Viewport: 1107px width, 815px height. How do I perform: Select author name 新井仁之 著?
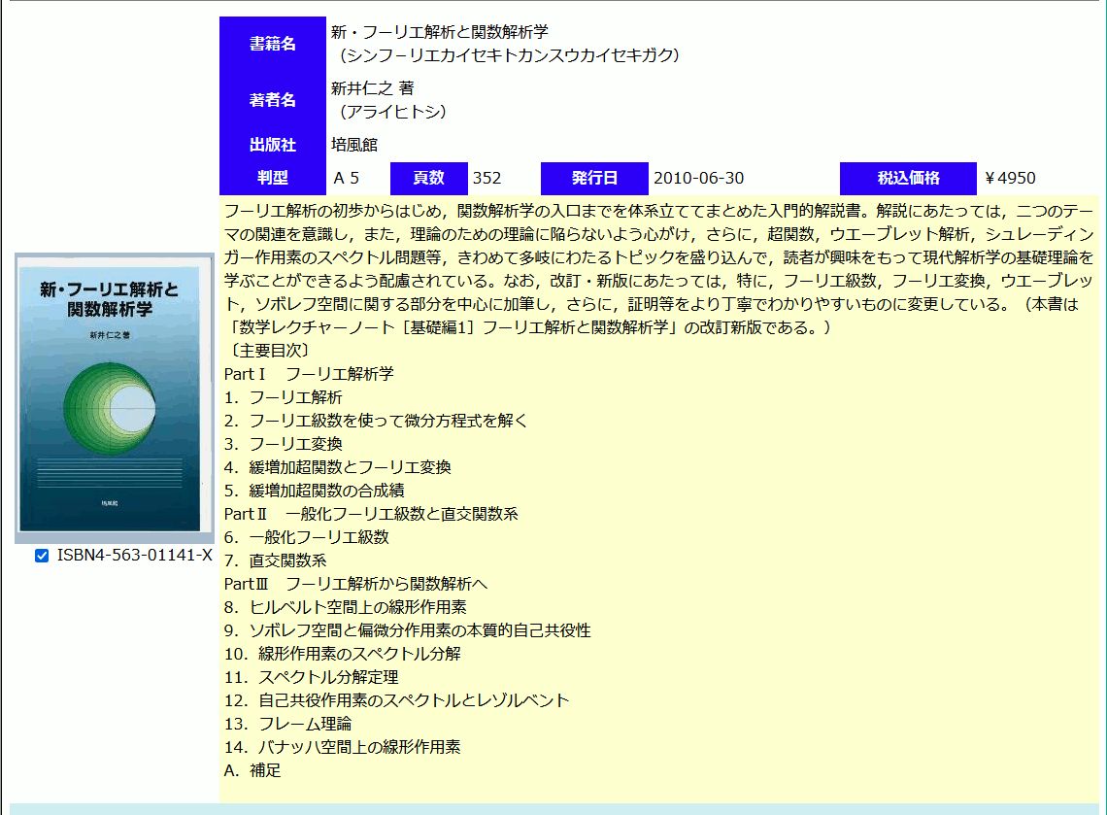[373, 88]
